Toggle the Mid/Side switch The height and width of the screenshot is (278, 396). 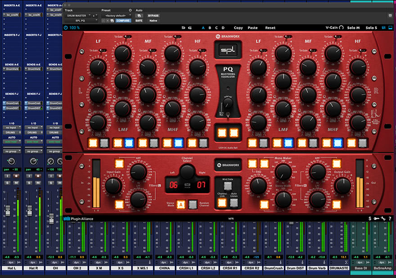(x=228, y=186)
